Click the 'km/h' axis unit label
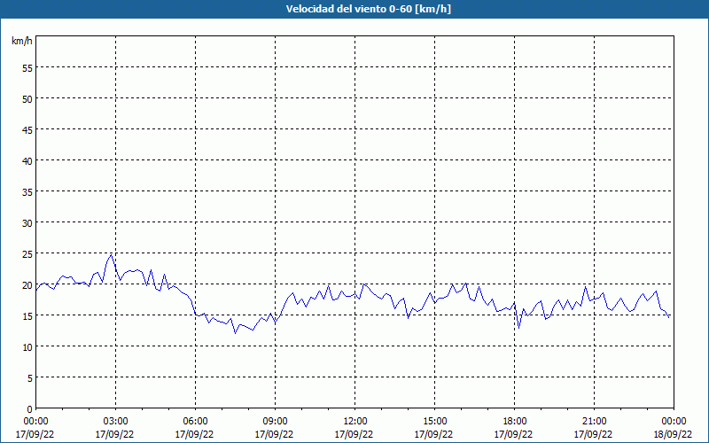709x443 pixels. pos(21,41)
